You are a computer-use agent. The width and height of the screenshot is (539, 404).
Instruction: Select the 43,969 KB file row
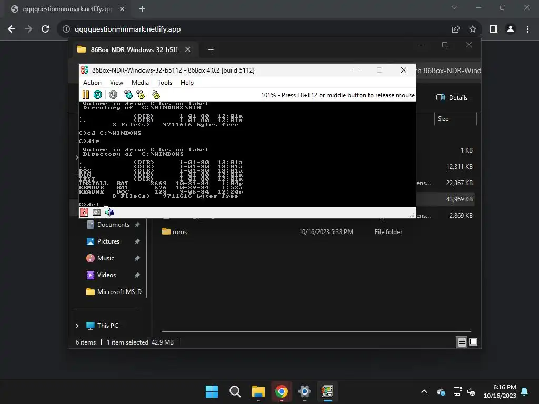coord(445,199)
